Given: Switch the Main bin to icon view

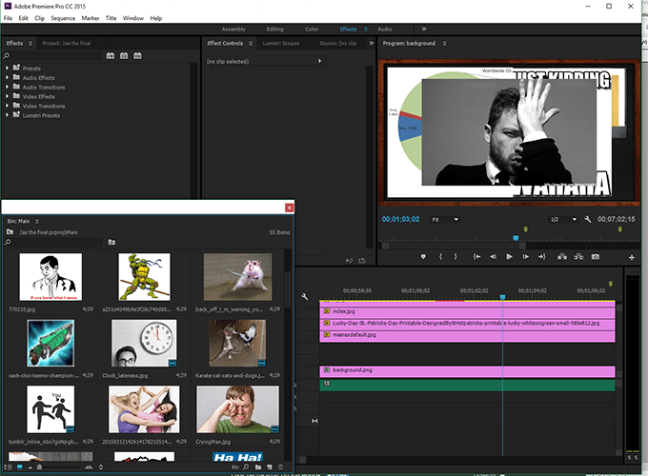Looking at the screenshot, I should click(x=19, y=466).
